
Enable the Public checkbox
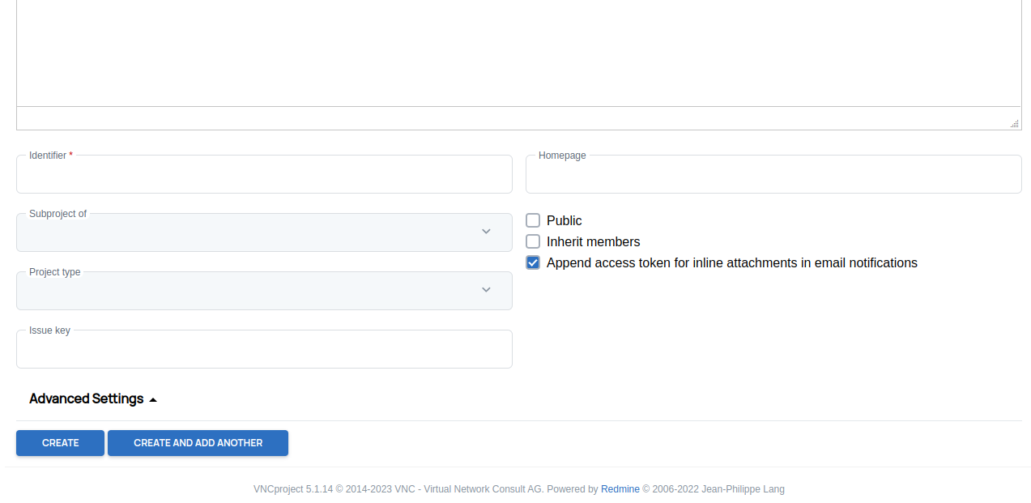[x=533, y=220]
